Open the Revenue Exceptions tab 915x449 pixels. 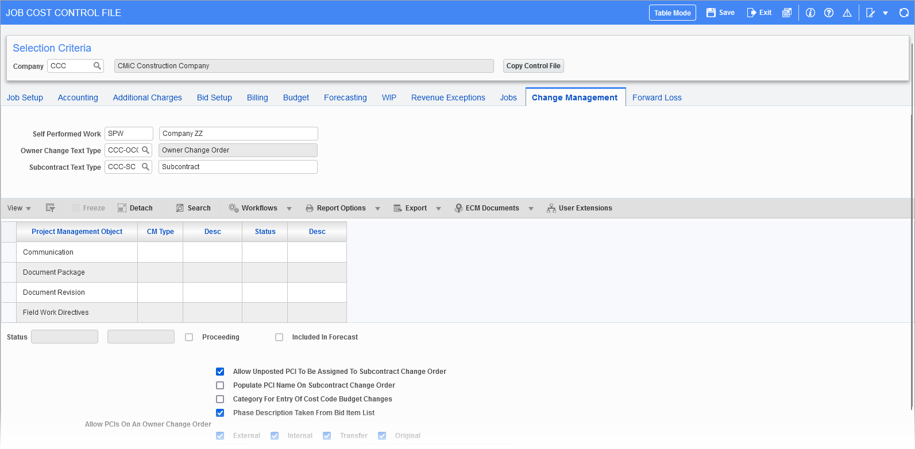(x=448, y=97)
